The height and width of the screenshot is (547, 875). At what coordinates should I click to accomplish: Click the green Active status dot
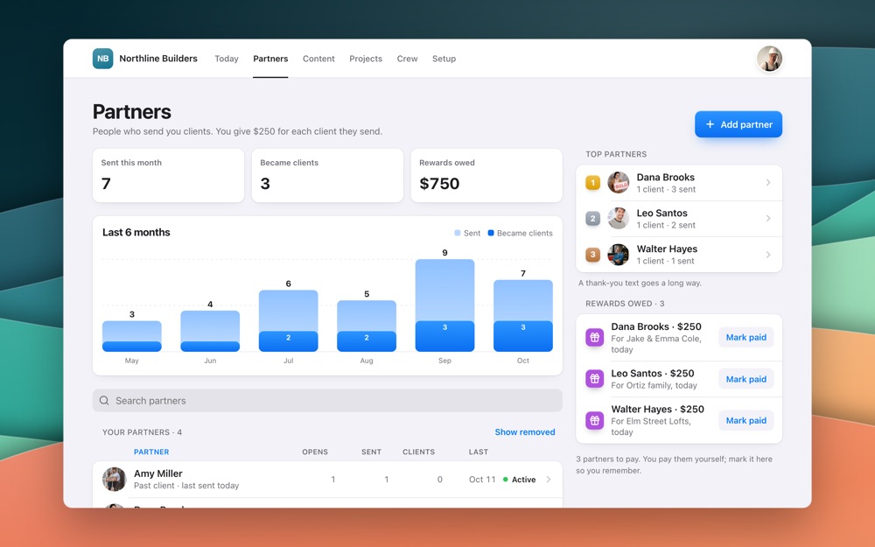(506, 480)
